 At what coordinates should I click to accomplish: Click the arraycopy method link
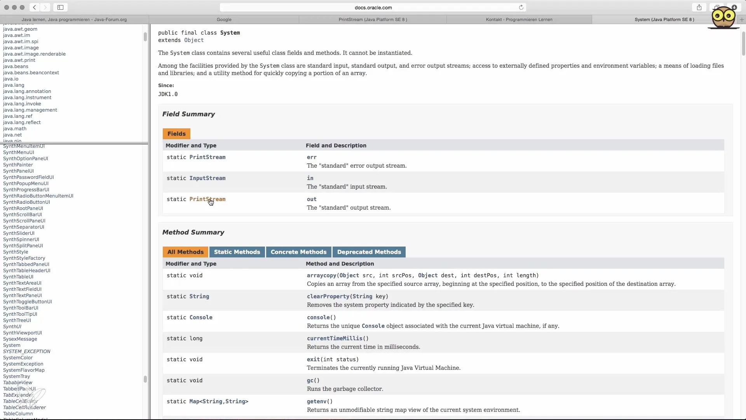321,275
